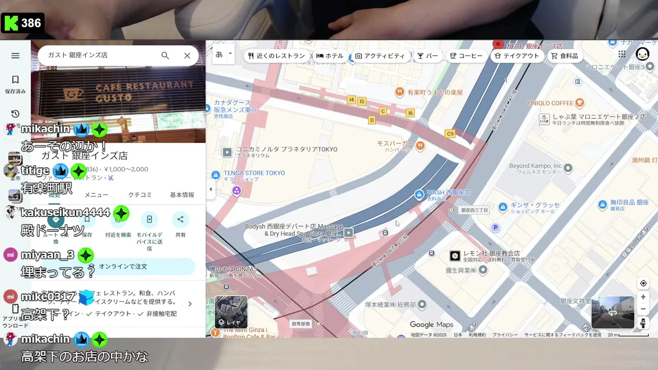Switch to the クチコミ tab
The width and height of the screenshot is (658, 370).
click(140, 195)
